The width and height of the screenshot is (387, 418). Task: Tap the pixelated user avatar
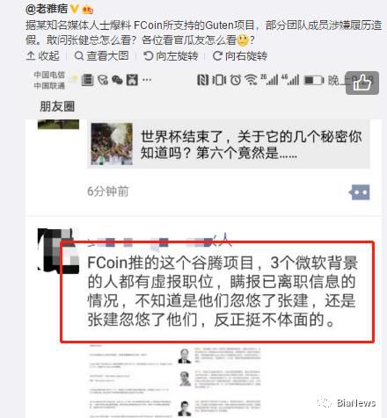(x=59, y=251)
